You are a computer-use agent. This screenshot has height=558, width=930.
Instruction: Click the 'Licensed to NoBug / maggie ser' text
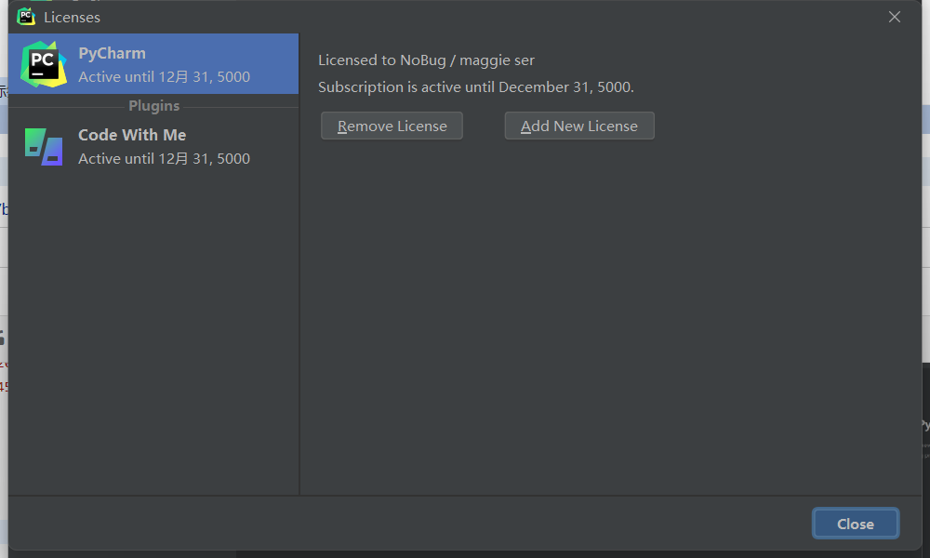tap(426, 60)
